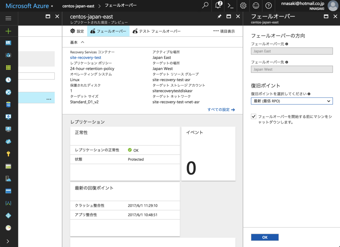
Task: Click the 状態 Protected row
Action: [x=125, y=159]
